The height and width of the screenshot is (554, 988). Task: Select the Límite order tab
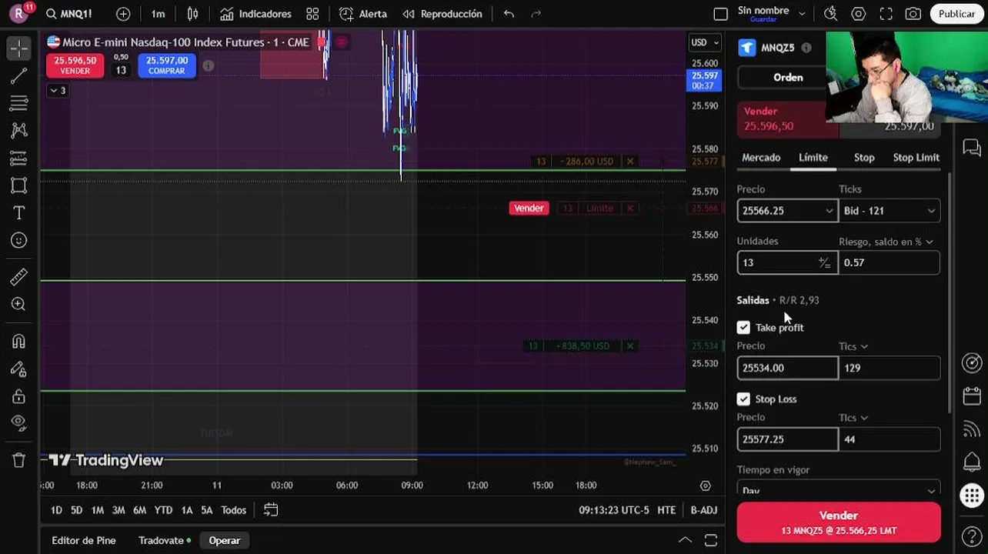tap(813, 157)
